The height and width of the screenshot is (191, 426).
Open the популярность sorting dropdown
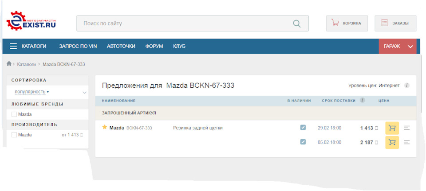tap(32, 92)
